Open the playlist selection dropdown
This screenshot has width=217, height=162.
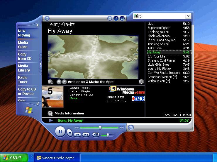coord(188,16)
